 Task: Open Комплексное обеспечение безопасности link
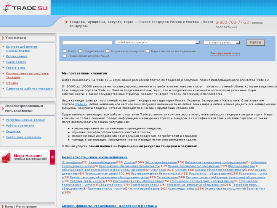click(x=129, y=166)
